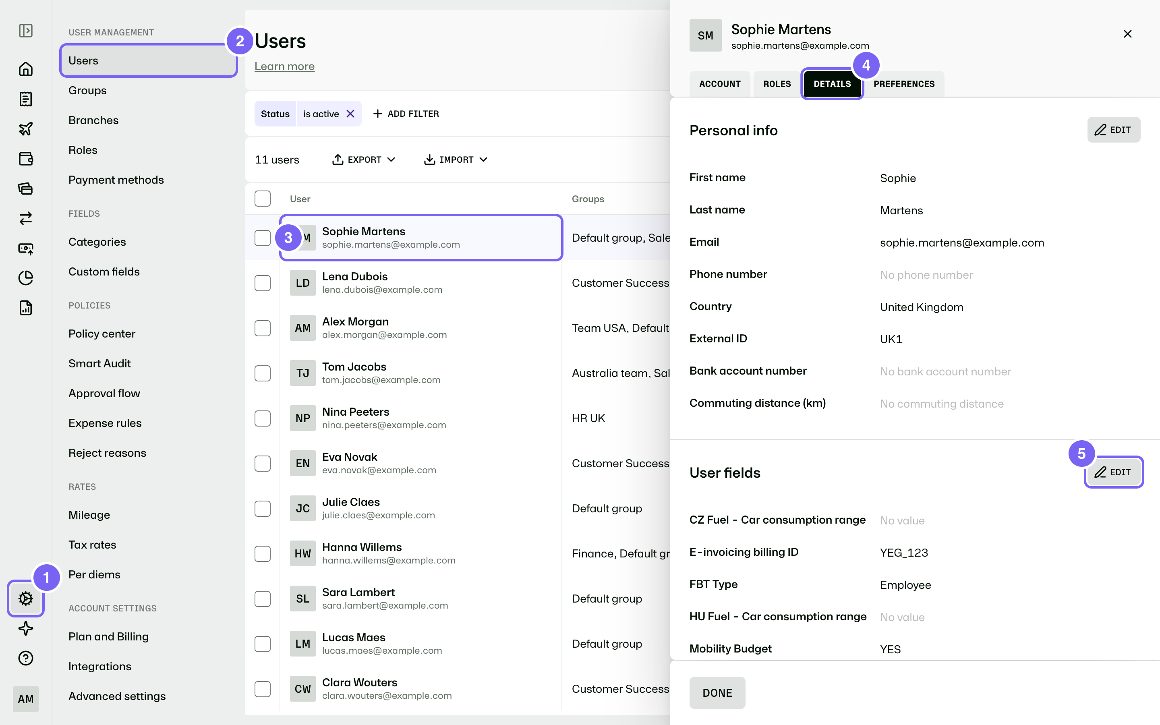1160x725 pixels.
Task: Toggle the sidebar collapse icon
Action: click(25, 31)
